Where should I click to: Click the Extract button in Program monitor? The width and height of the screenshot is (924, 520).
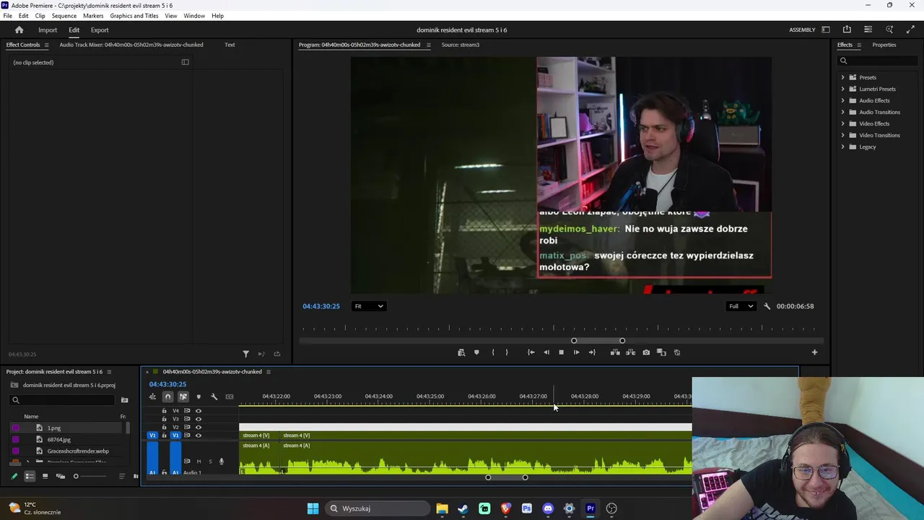click(x=630, y=352)
